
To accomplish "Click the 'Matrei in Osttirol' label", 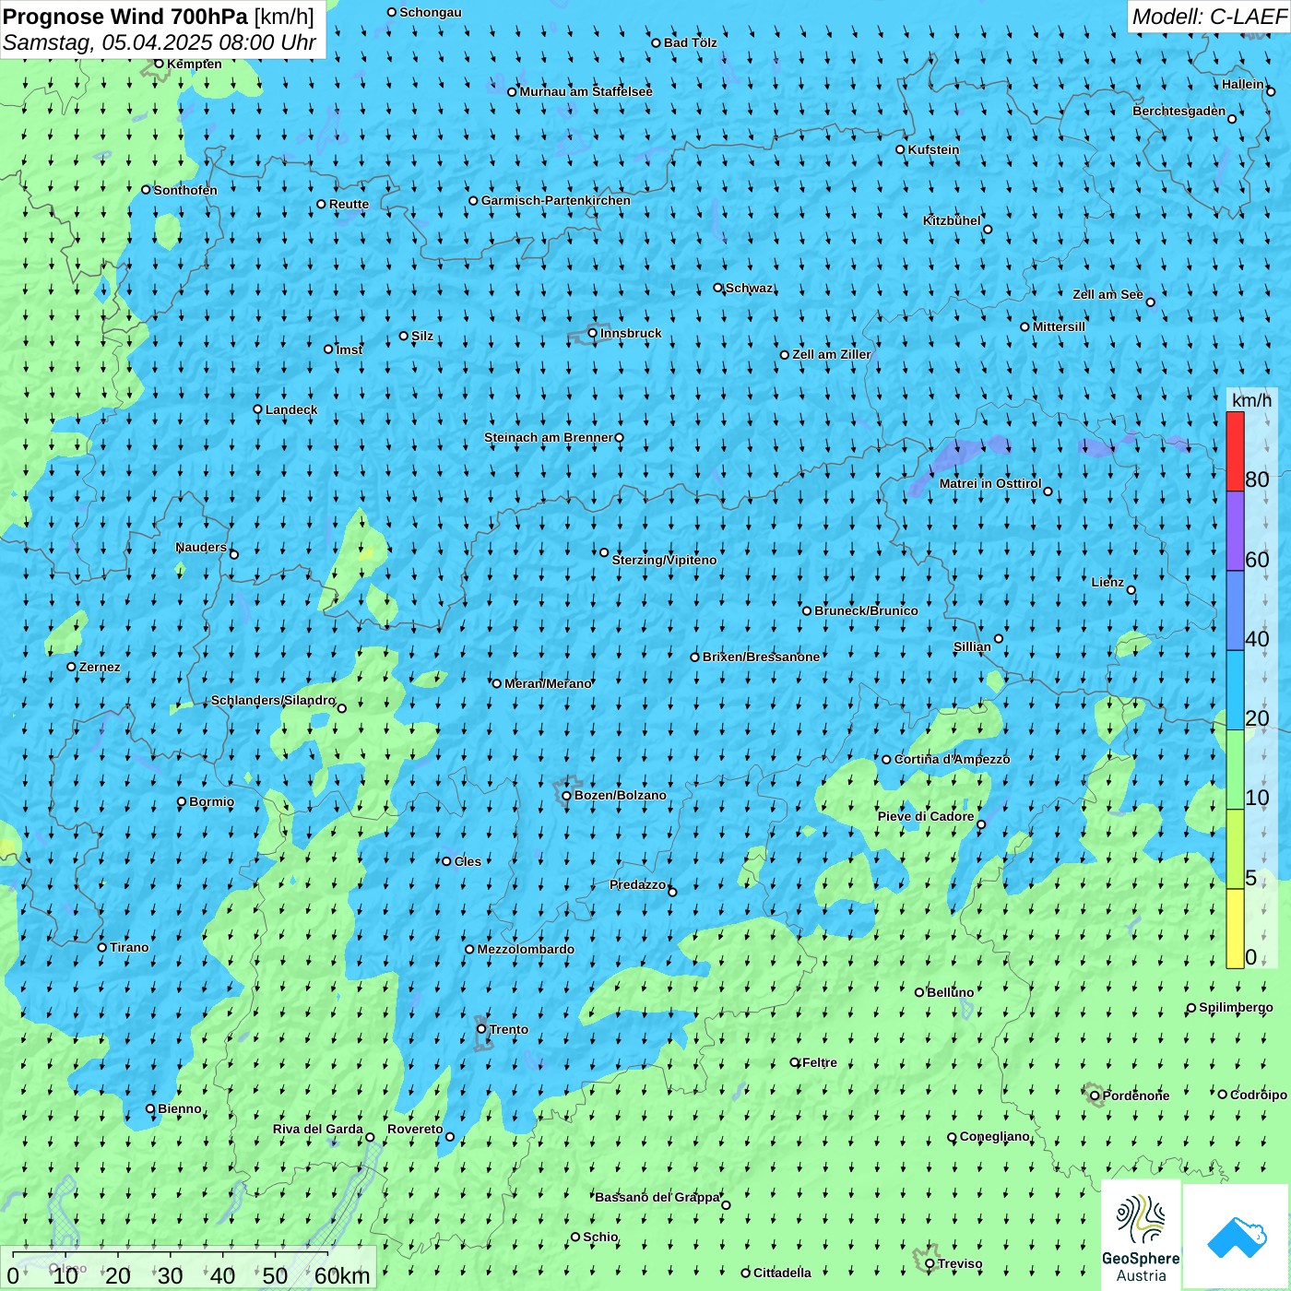I will coord(990,483).
